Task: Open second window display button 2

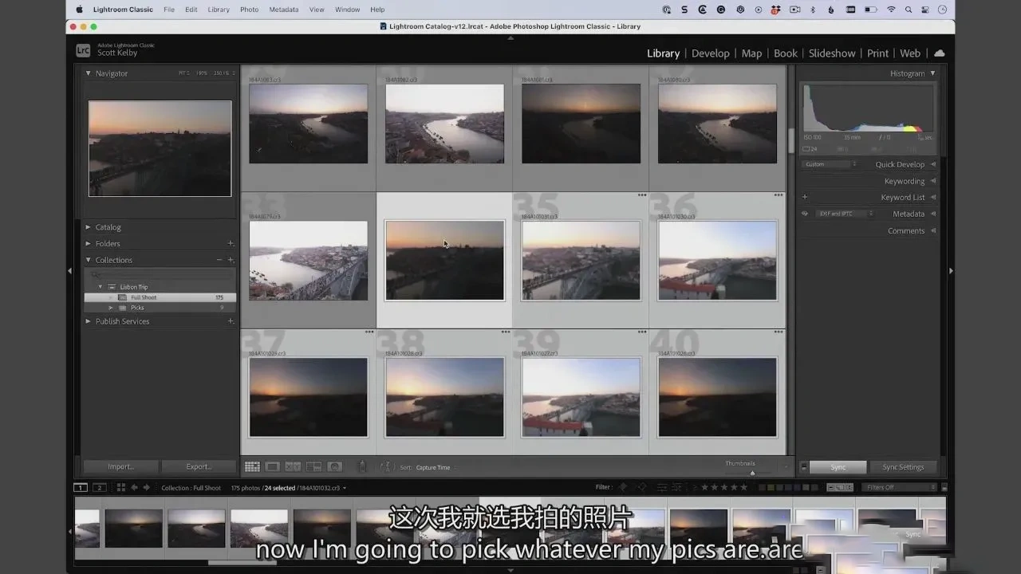Action: click(100, 488)
